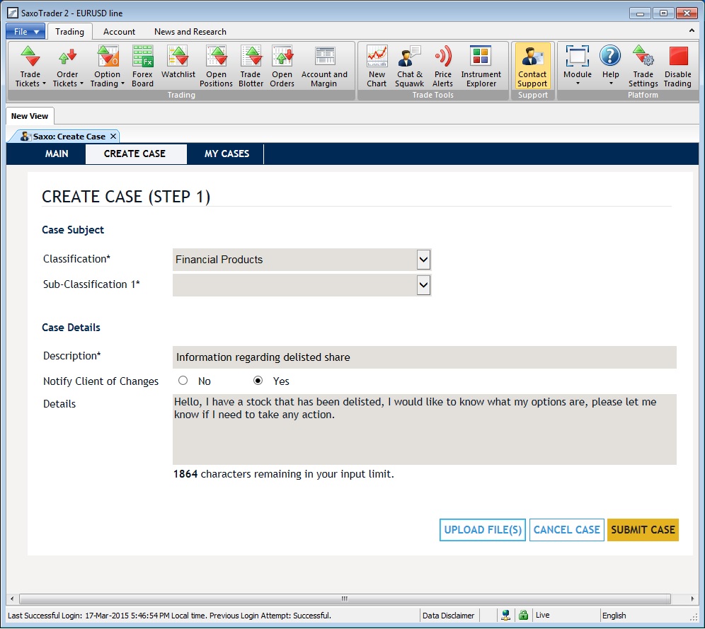Collapse the ribbon with the caret arrow
This screenshot has width=705, height=629.
click(x=692, y=31)
